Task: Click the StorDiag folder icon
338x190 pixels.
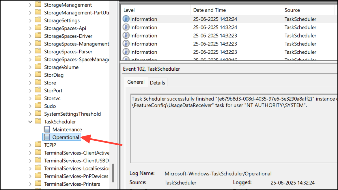Action: click(x=38, y=75)
